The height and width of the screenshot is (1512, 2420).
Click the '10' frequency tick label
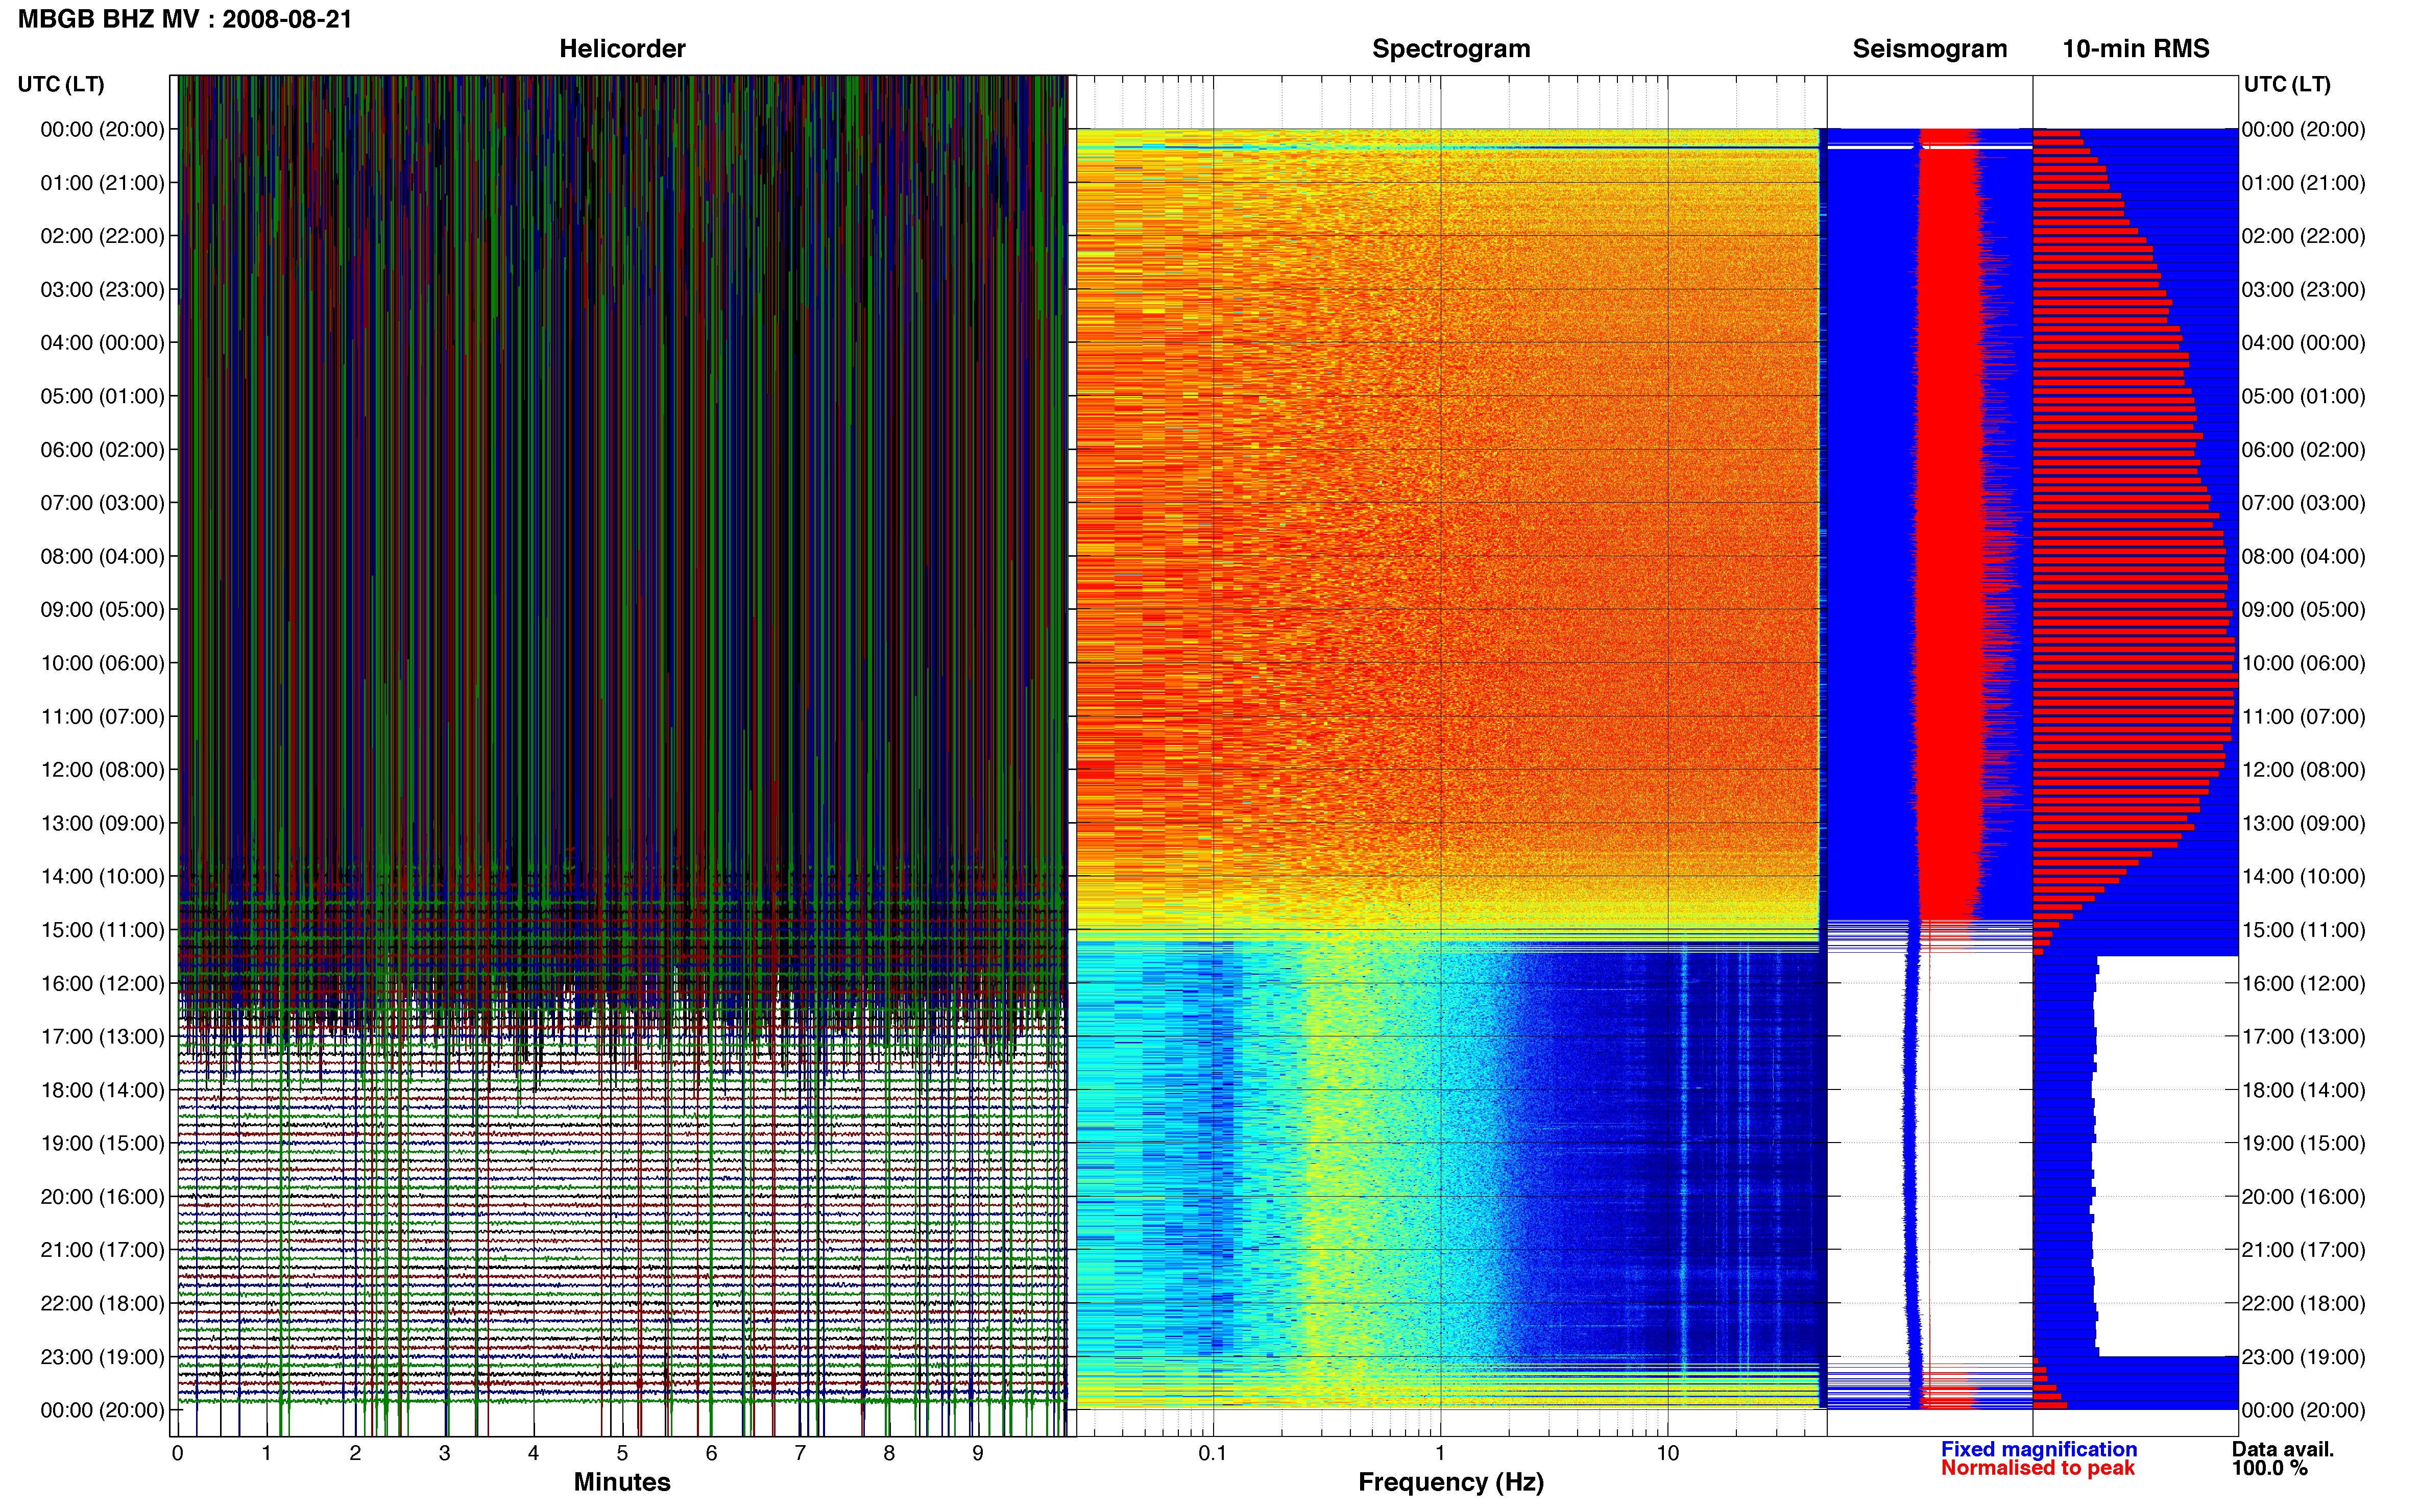pos(1667,1454)
